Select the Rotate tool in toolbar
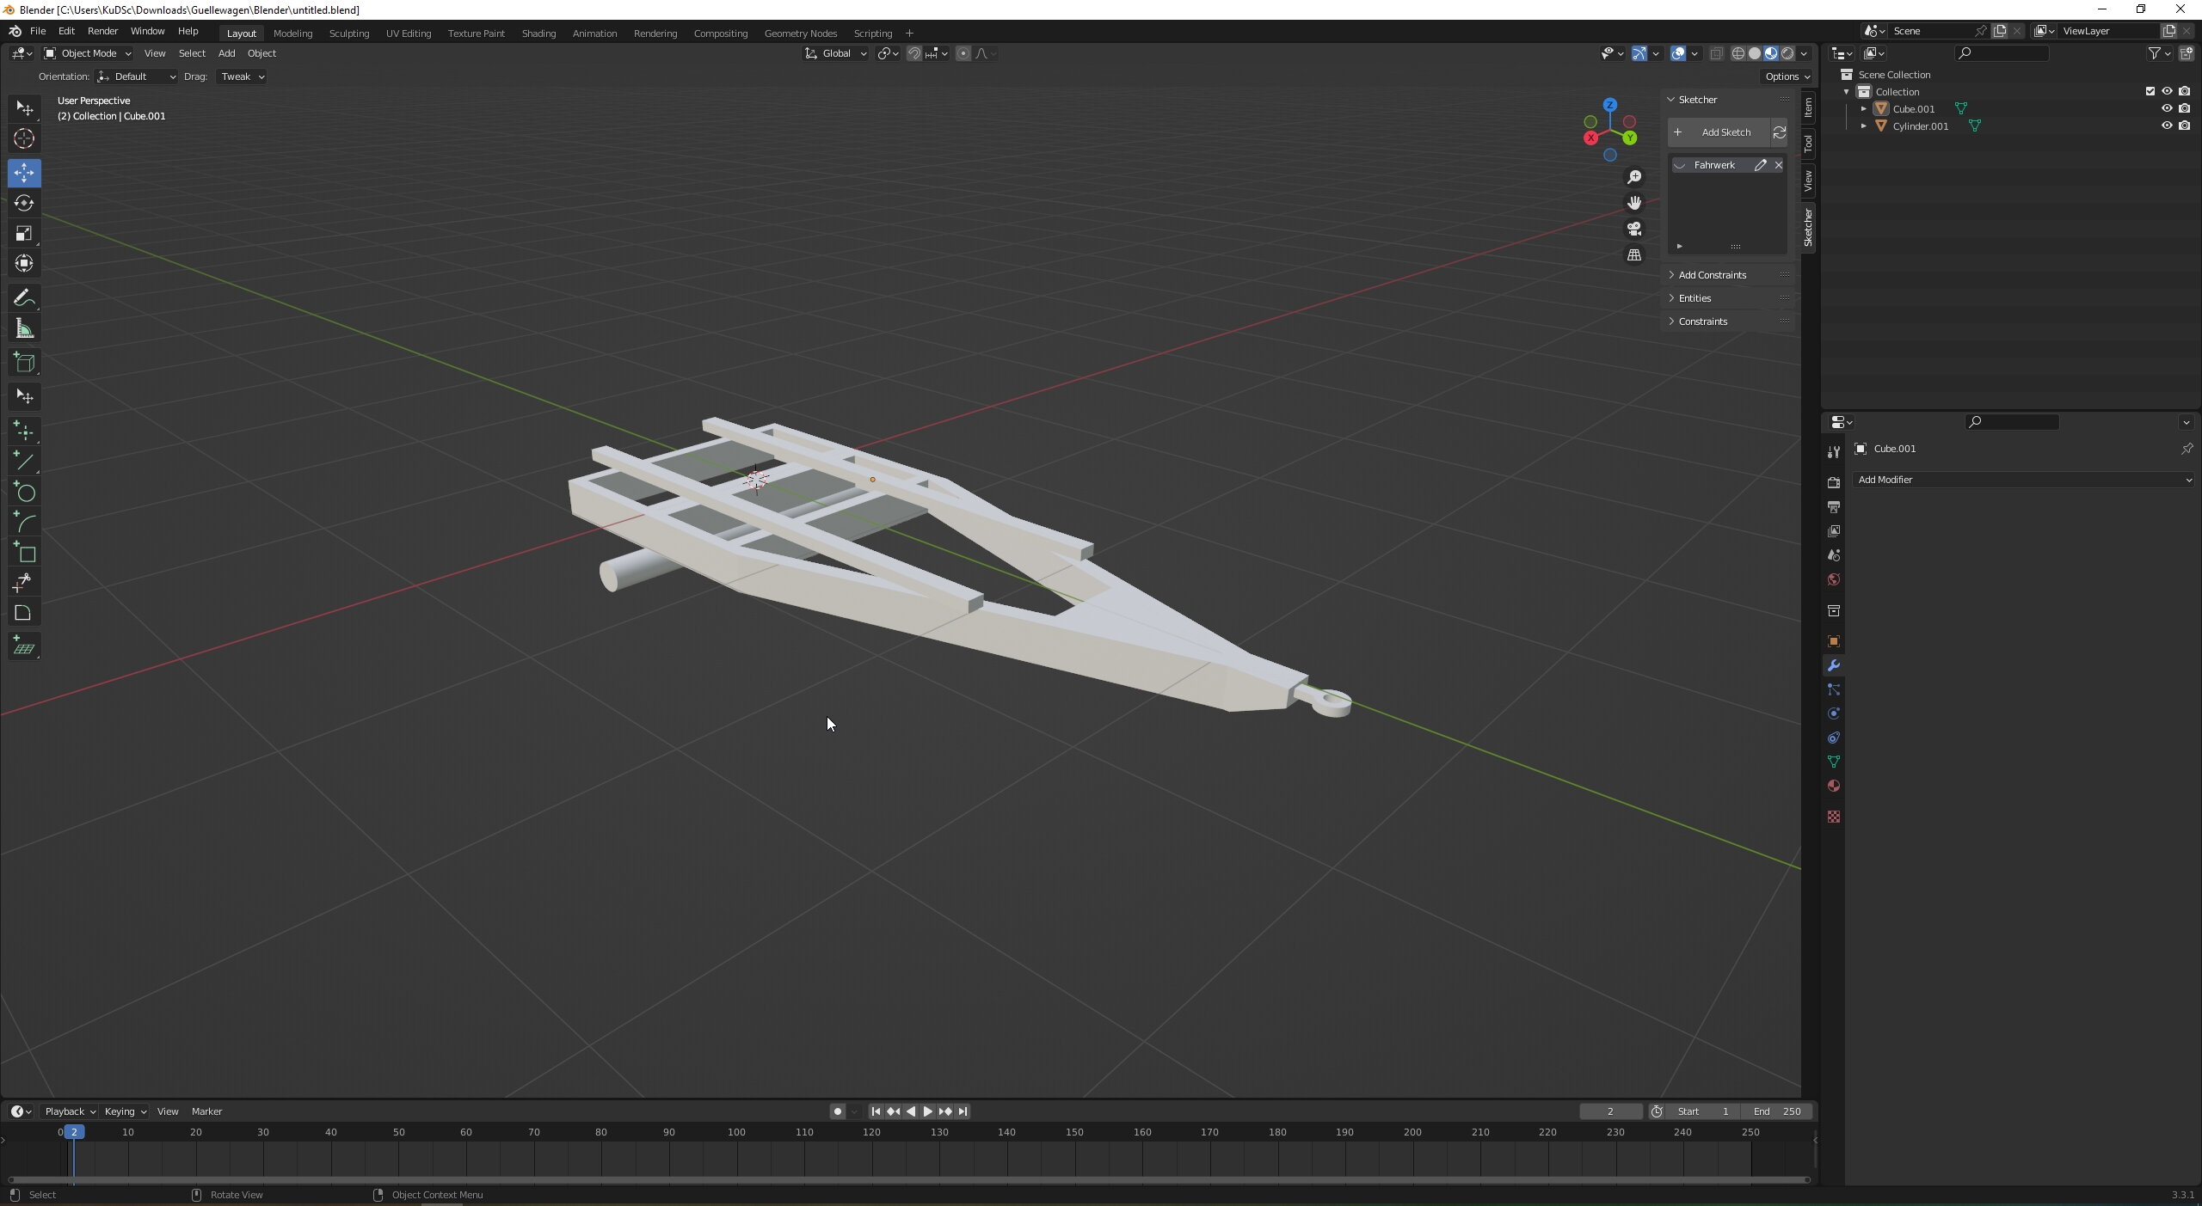Viewport: 2202px width, 1206px height. (x=24, y=203)
